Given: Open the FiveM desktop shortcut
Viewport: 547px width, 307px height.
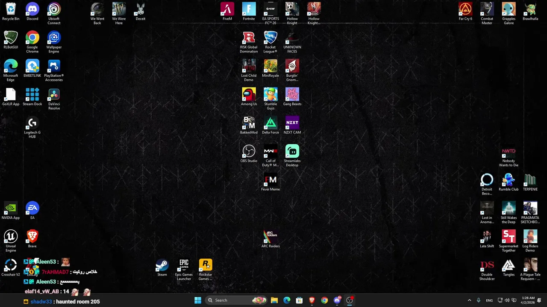Looking at the screenshot, I should [227, 12].
